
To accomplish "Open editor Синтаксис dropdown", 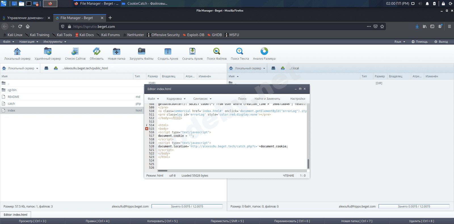I will (x=202, y=99).
